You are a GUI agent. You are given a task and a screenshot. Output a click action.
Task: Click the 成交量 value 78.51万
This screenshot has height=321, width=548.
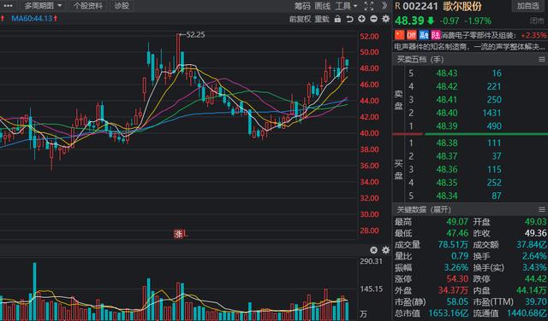click(453, 245)
